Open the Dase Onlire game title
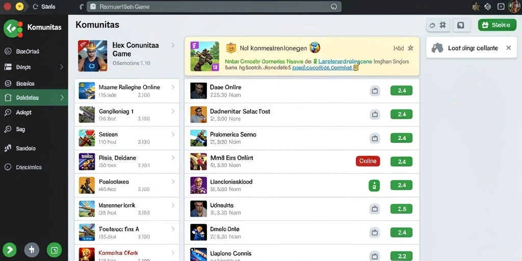This screenshot has width=522, height=261. click(225, 87)
